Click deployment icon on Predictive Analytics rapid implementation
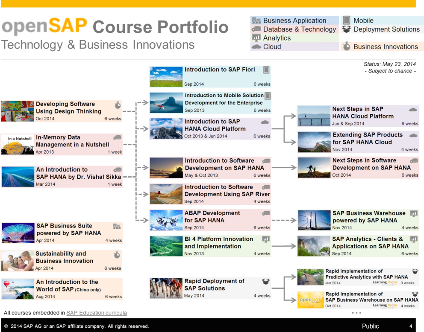Screen dimensions: 424x332 pos(415,271)
